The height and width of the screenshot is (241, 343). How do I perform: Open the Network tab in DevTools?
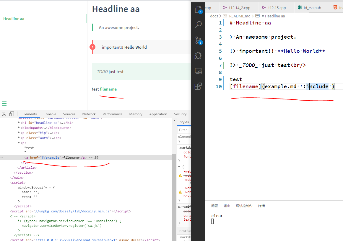pyautogui.click(x=89, y=114)
